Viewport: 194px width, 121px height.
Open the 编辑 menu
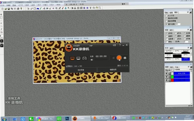coord(8,5)
